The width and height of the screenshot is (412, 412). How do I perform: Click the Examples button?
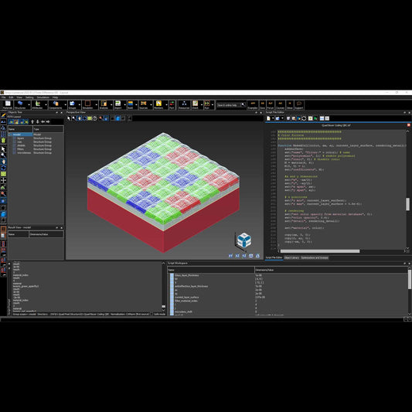click(x=253, y=105)
